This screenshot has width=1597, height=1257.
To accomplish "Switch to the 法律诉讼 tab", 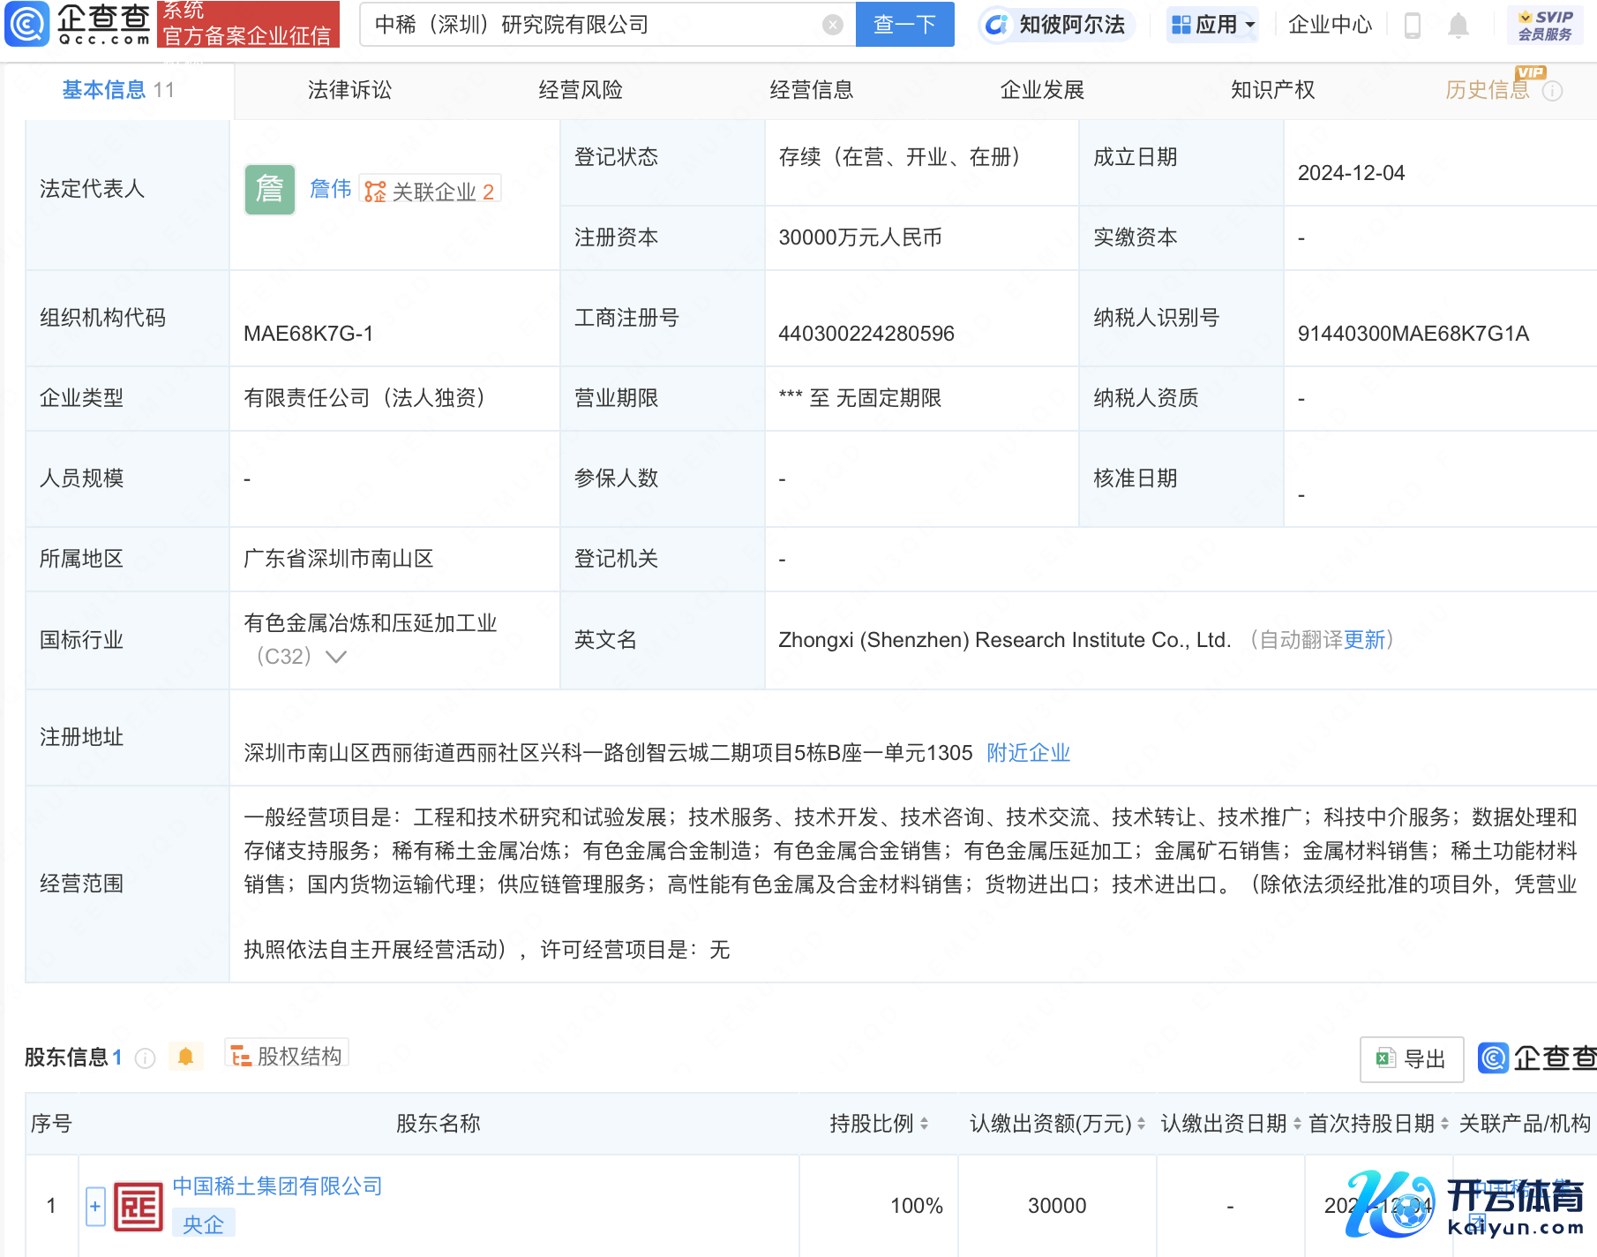I will pyautogui.click(x=349, y=90).
